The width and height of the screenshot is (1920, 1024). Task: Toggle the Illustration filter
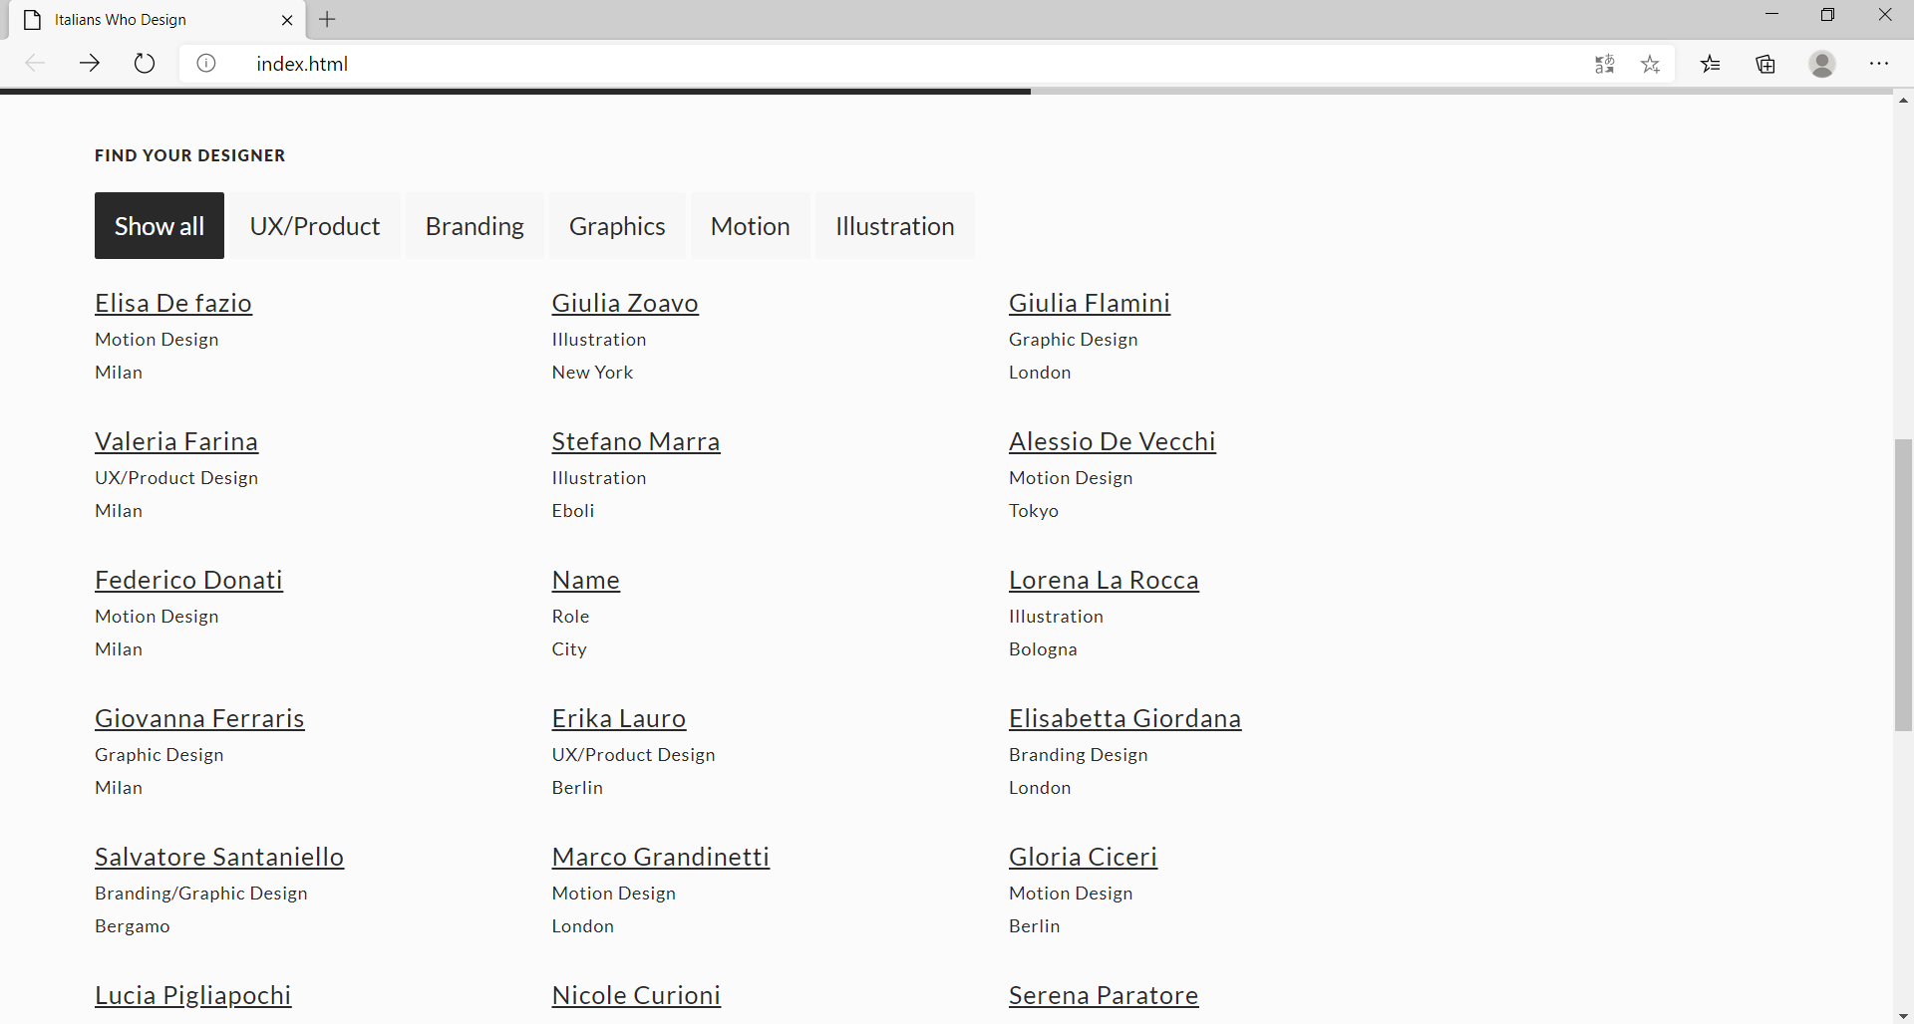(x=894, y=225)
